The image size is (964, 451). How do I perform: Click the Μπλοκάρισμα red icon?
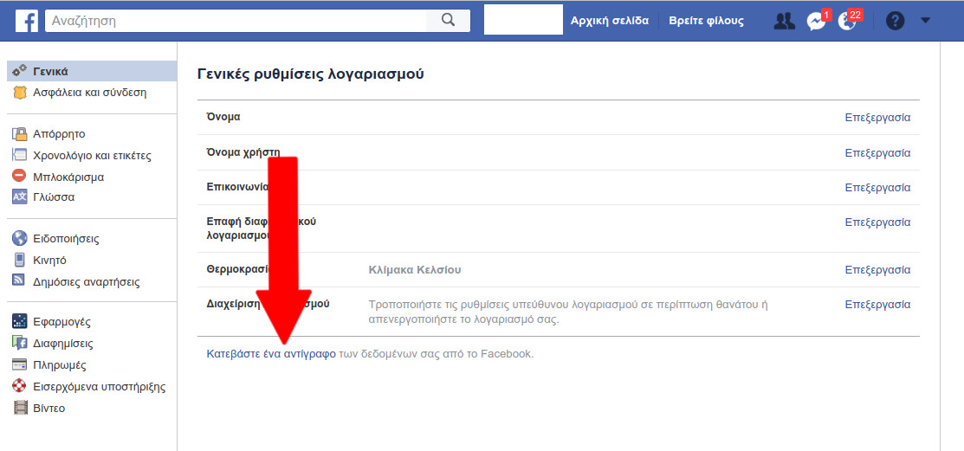pyautogui.click(x=19, y=177)
